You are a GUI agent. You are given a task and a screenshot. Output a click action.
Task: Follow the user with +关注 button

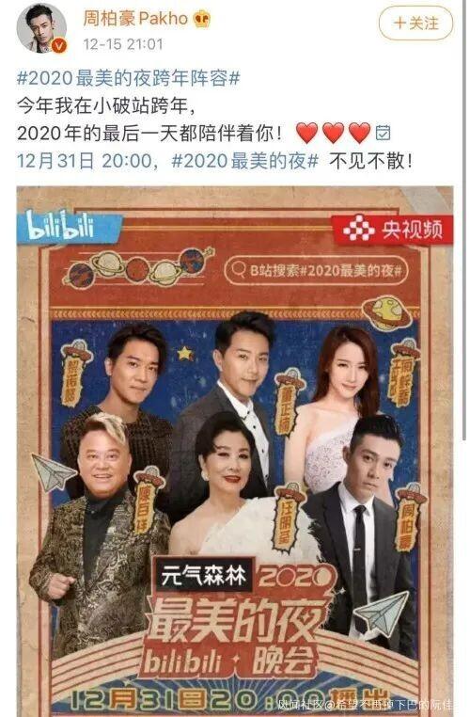pyautogui.click(x=415, y=23)
